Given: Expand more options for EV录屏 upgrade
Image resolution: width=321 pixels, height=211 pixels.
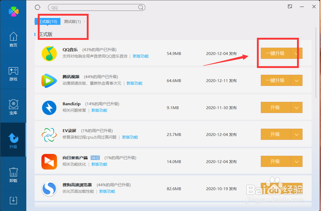Looking at the screenshot, I should tap(297, 134).
